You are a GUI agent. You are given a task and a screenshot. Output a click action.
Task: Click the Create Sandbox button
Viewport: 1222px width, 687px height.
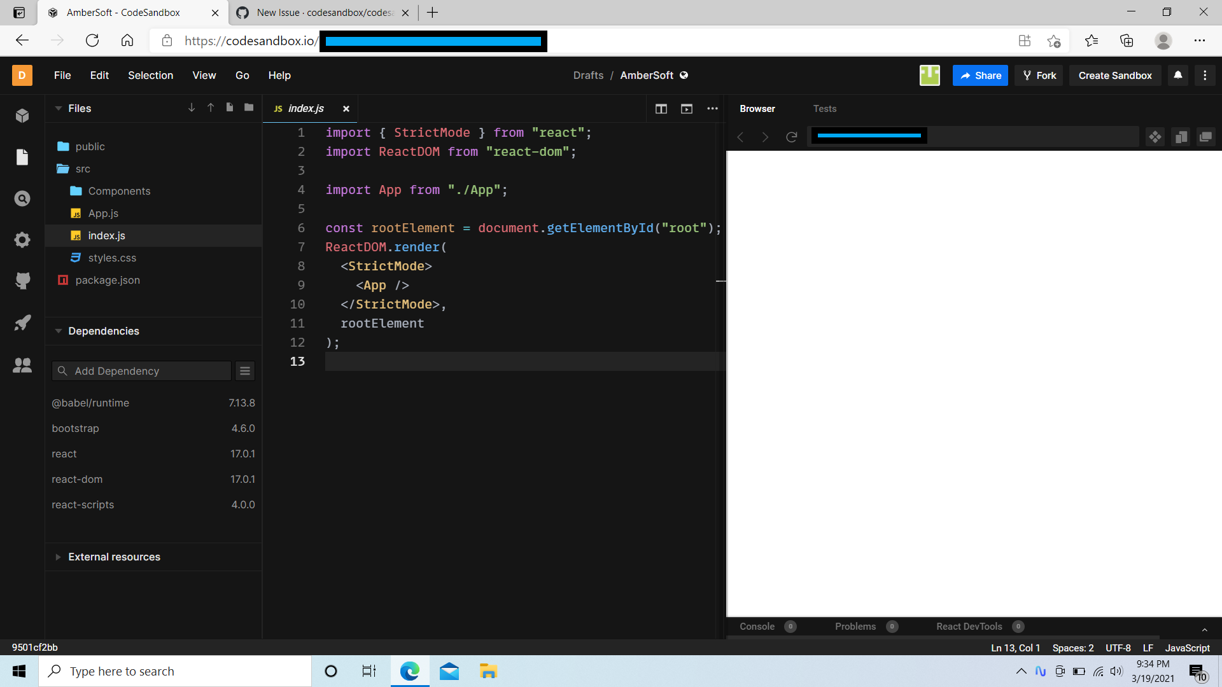click(1115, 75)
